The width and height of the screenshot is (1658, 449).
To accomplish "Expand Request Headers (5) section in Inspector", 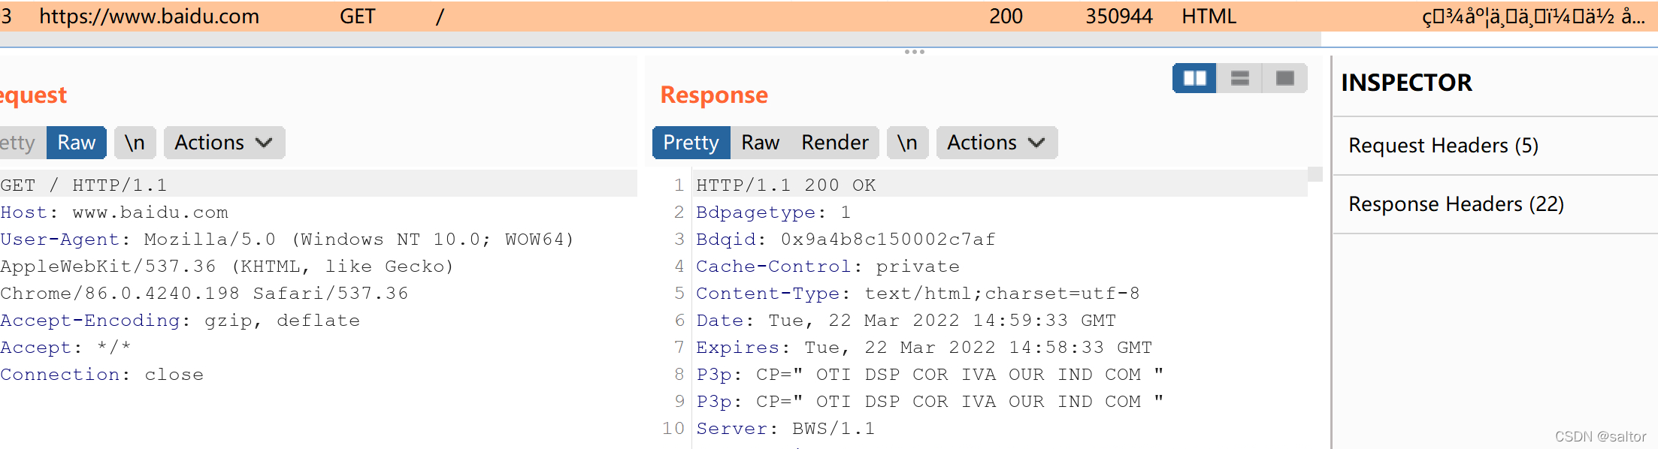I will coord(1495,146).
